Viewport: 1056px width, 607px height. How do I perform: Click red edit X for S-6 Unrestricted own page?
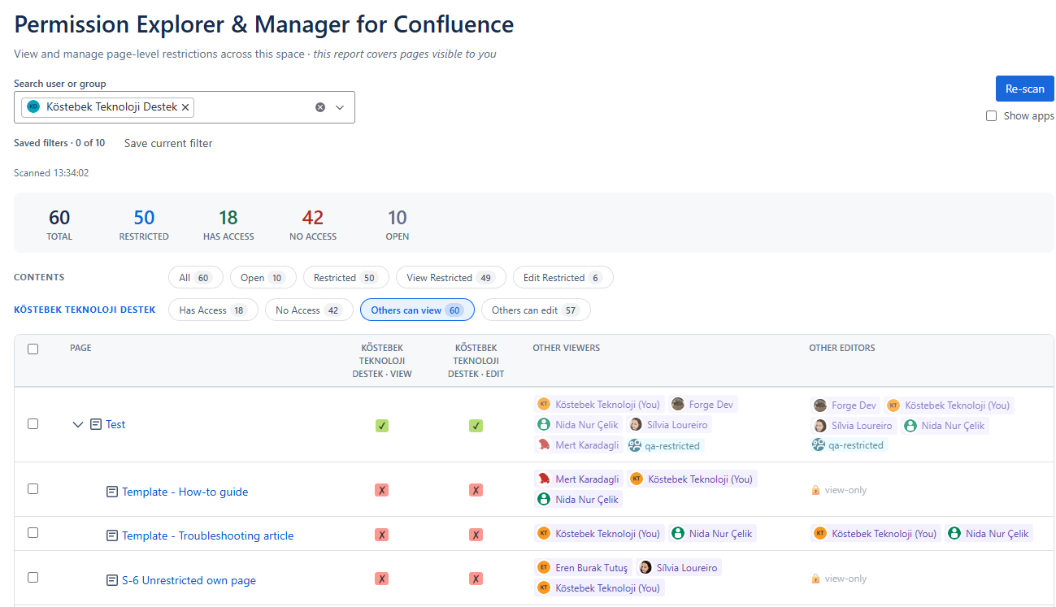476,579
